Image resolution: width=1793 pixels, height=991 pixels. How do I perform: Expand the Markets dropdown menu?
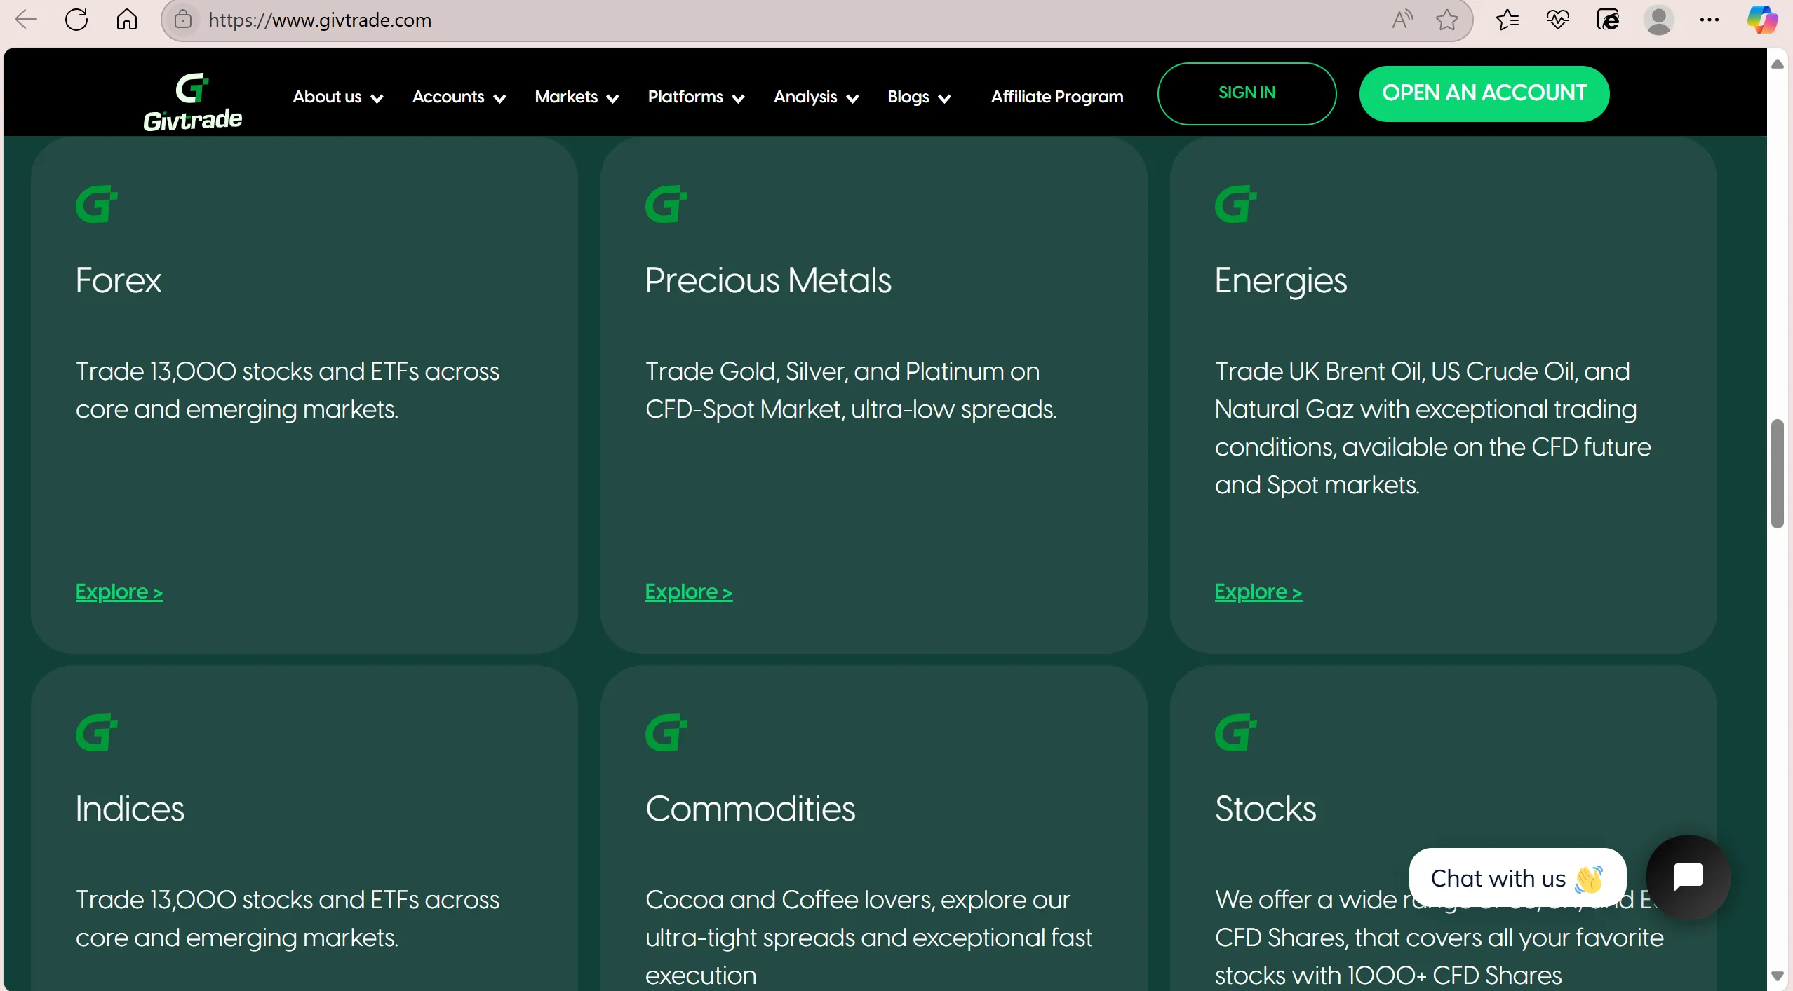coord(577,97)
